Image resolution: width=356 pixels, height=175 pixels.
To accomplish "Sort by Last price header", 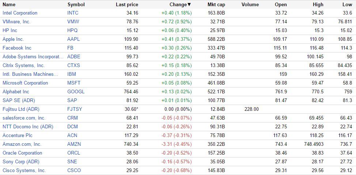I will tap(127, 5).
